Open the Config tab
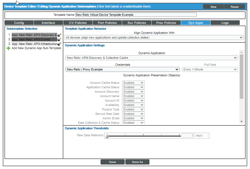This screenshot has height=169, width=250. [x=19, y=23]
